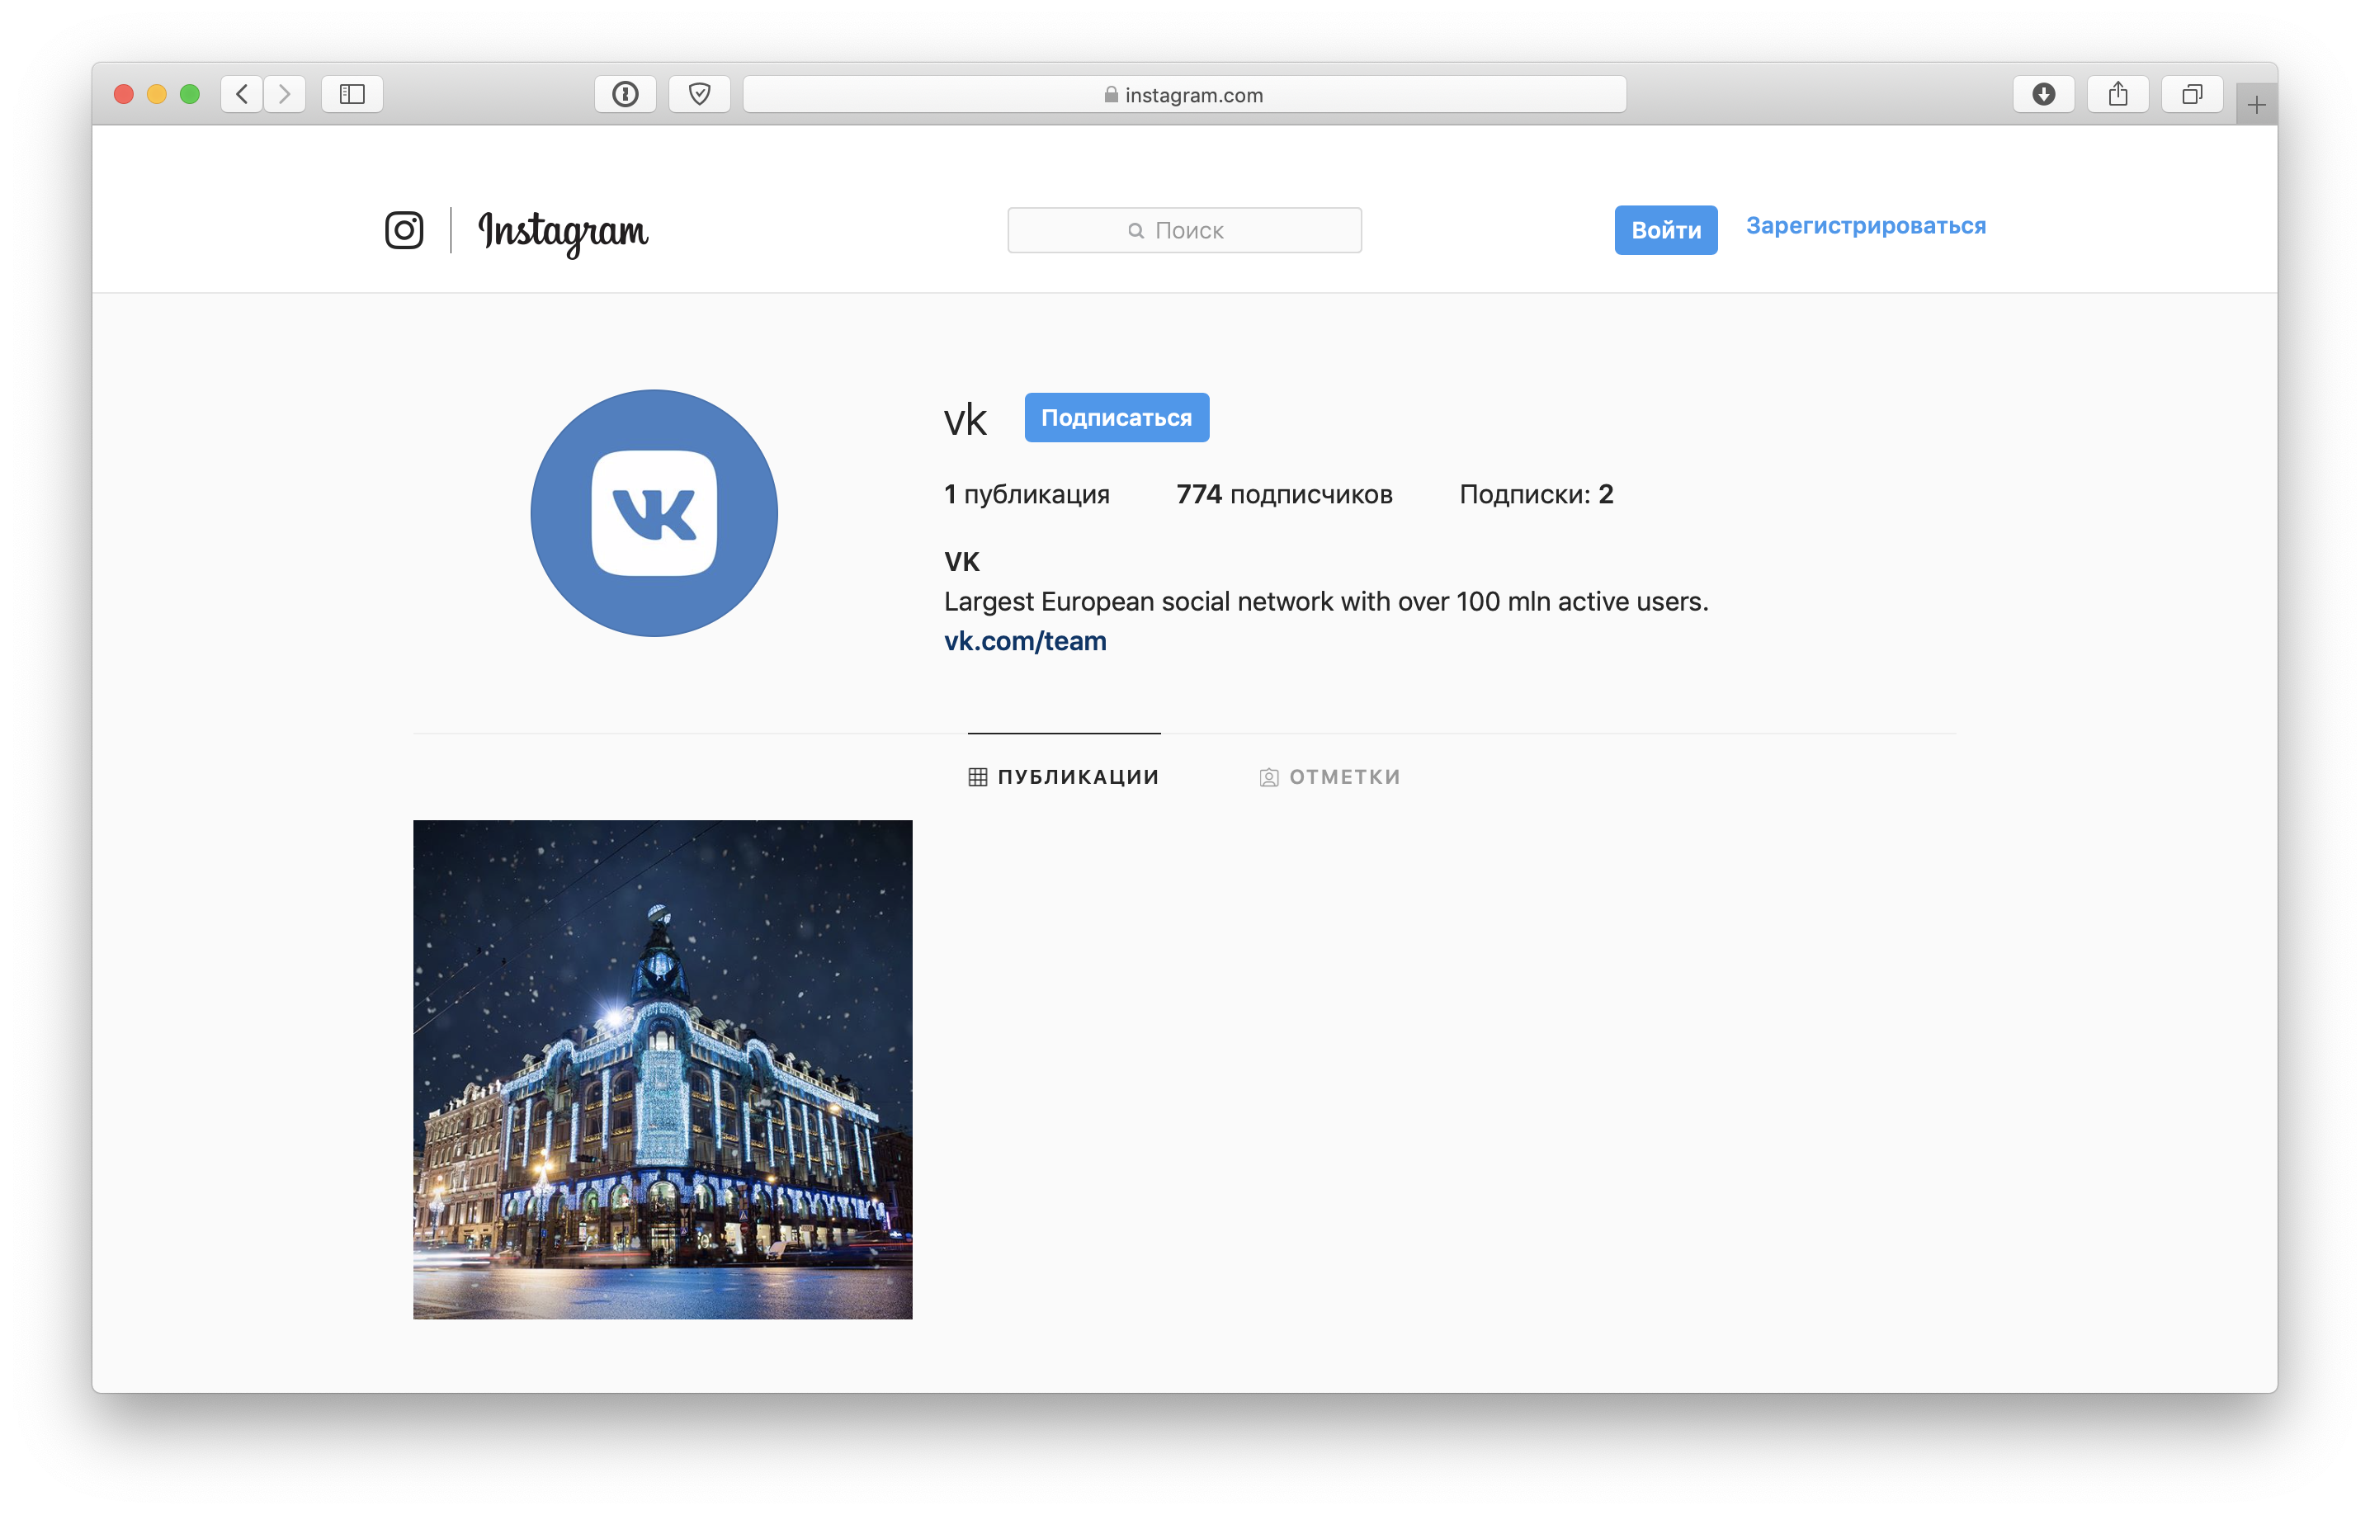This screenshot has height=1515, width=2370.
Task: Open the Tab Overview icon
Action: [2191, 93]
